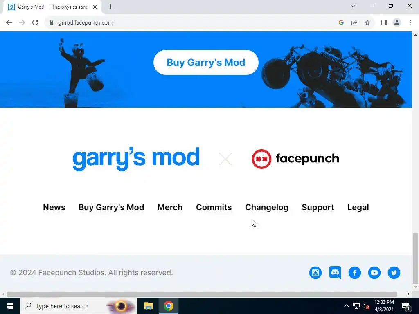Open the notification center icon
The height and width of the screenshot is (314, 419).
click(x=406, y=306)
